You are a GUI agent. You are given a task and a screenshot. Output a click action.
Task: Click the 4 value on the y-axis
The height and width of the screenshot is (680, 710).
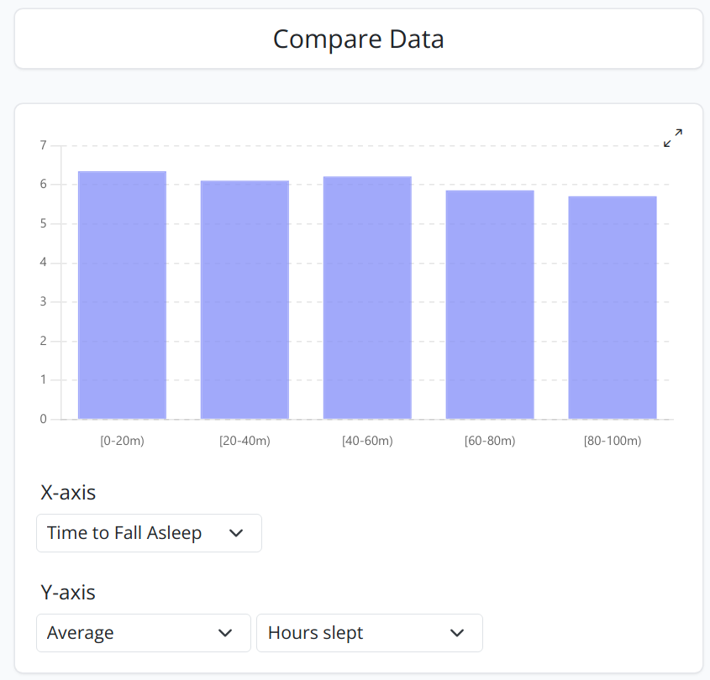pos(43,264)
